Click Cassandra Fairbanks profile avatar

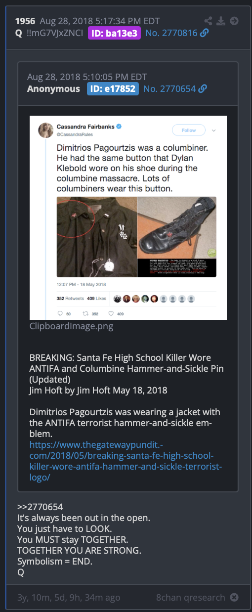46,130
